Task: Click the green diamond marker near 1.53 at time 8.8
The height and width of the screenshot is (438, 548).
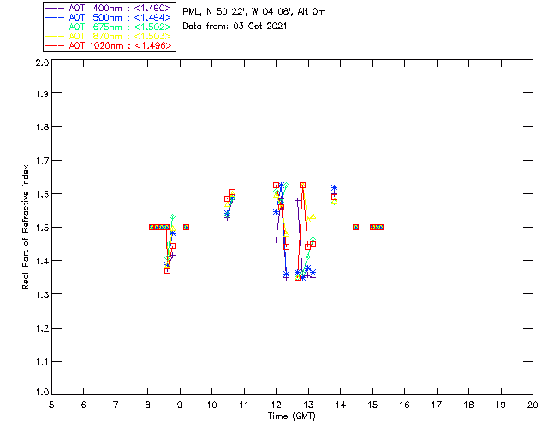Action: 172,217
